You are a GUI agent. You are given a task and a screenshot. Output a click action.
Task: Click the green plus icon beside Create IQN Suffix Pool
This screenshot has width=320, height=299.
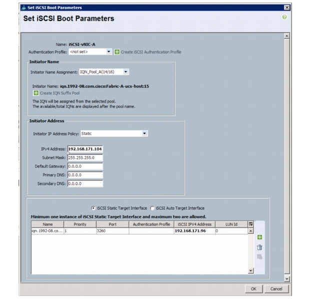[36, 93]
